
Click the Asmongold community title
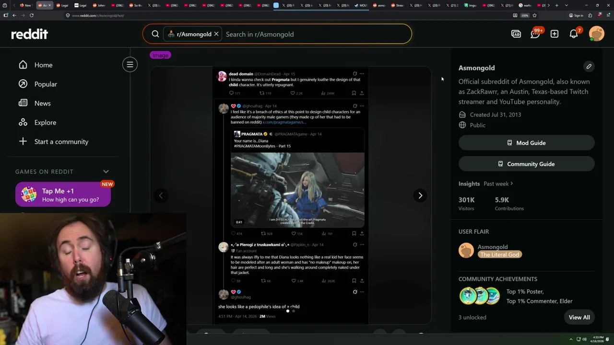(476, 68)
